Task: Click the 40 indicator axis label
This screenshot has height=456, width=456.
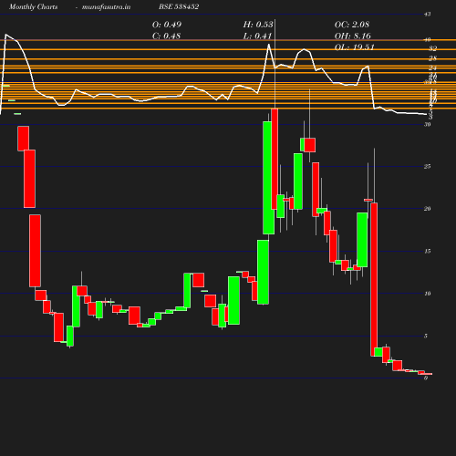Action: 428,39
